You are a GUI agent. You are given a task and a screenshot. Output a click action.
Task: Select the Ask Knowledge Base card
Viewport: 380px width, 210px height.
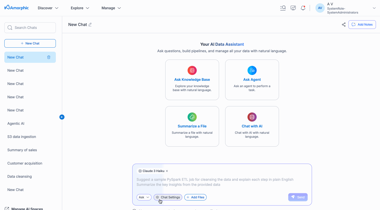click(x=192, y=80)
